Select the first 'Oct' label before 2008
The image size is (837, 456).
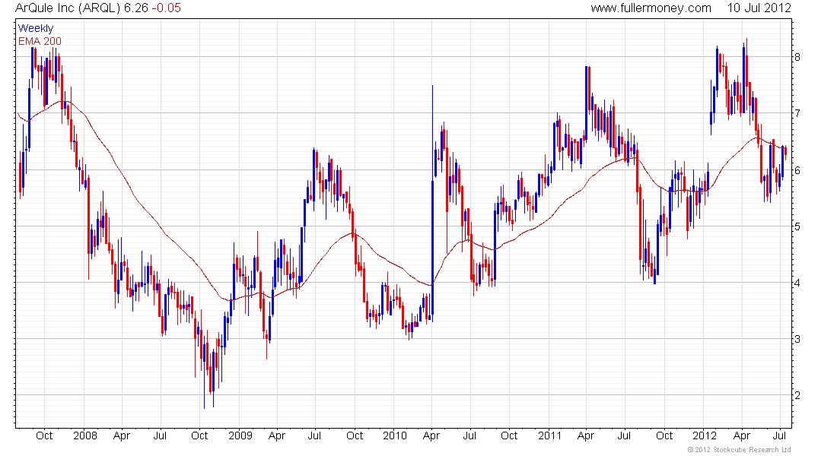click(44, 435)
